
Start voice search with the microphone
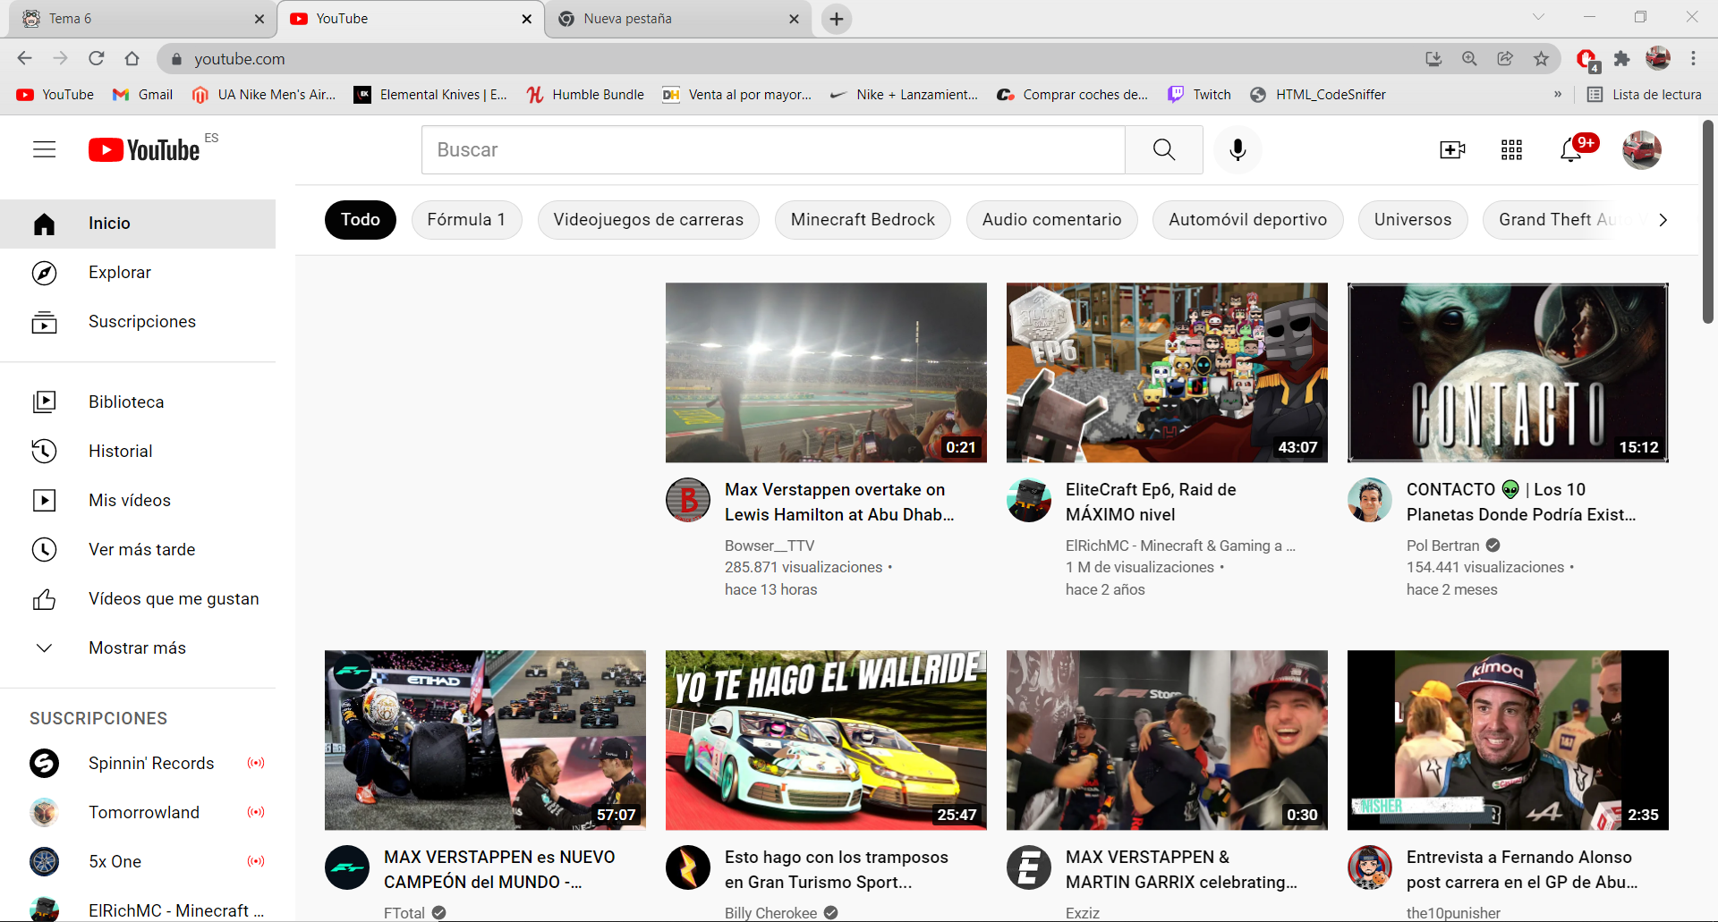(1237, 149)
